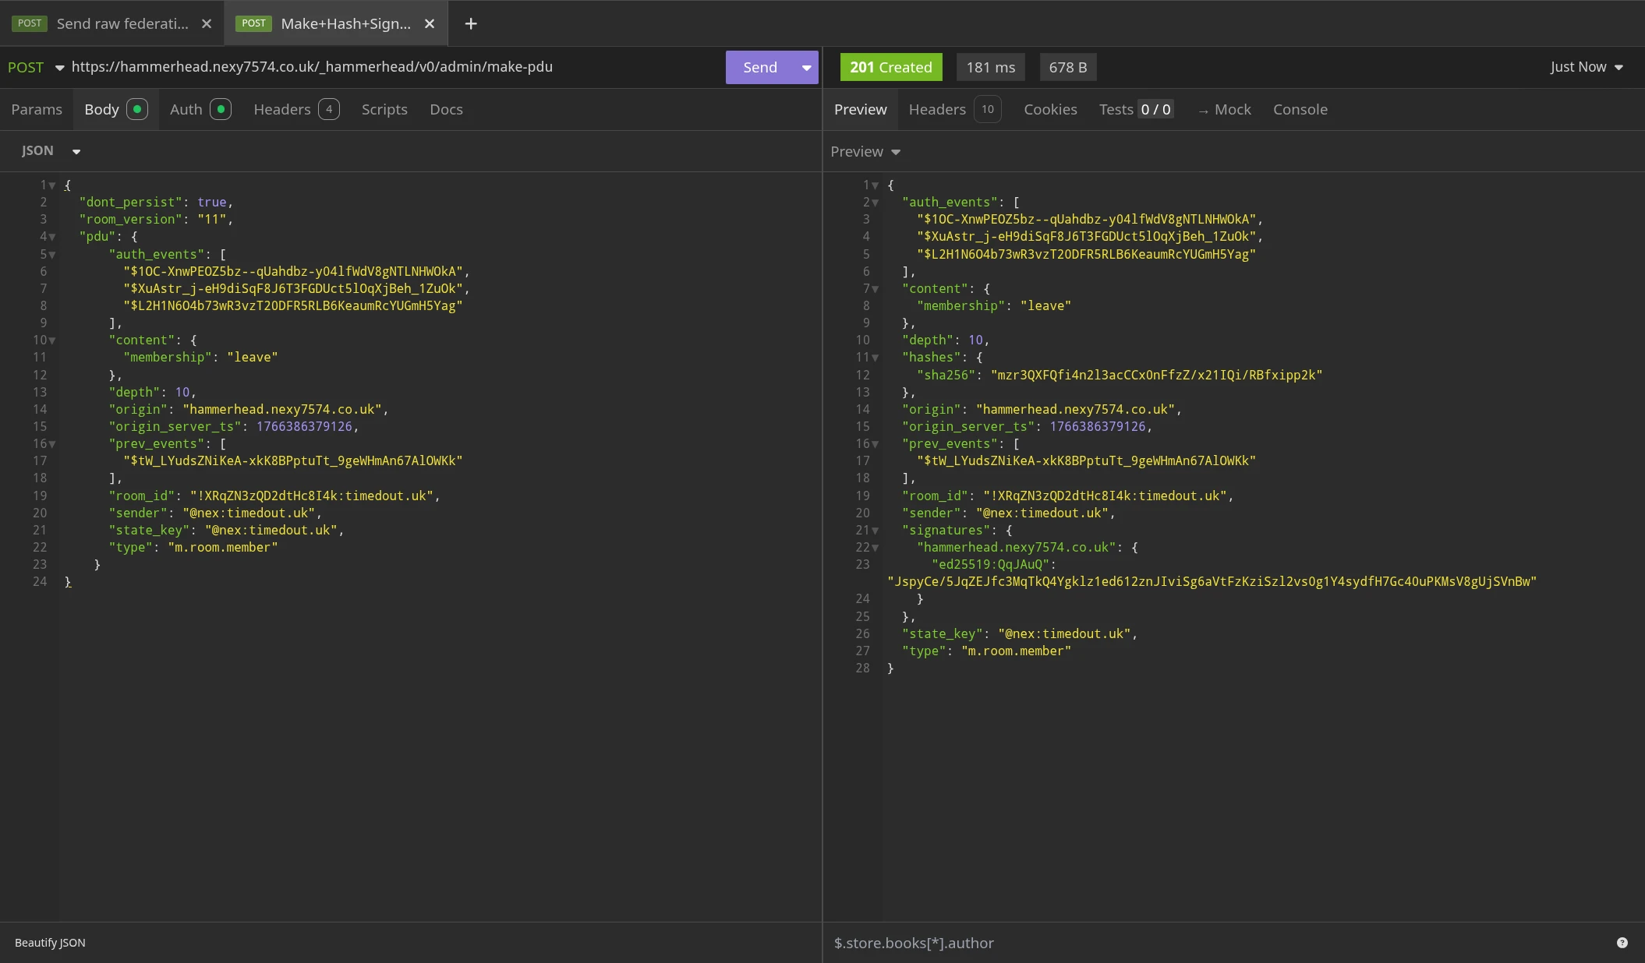Screen dimensions: 1645x963
Task: Collapse request "auth_events" array fold arrow
Action: tap(52, 255)
